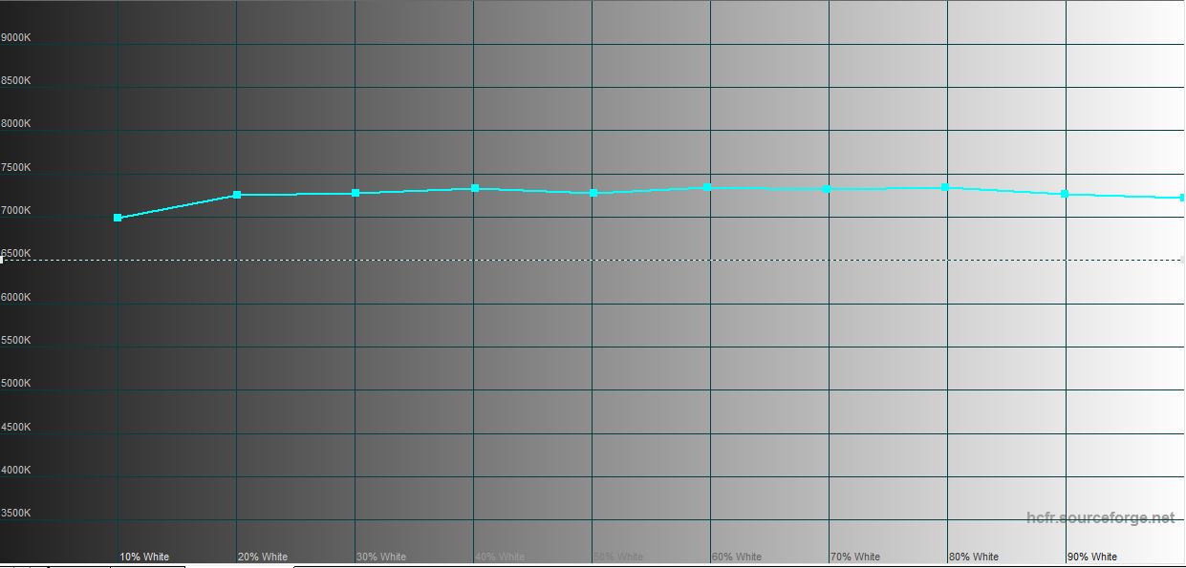1186x568 pixels.
Task: Click the 7500K temperature axis label
Action: click(x=16, y=167)
